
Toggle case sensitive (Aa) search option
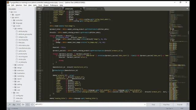point(14,105)
